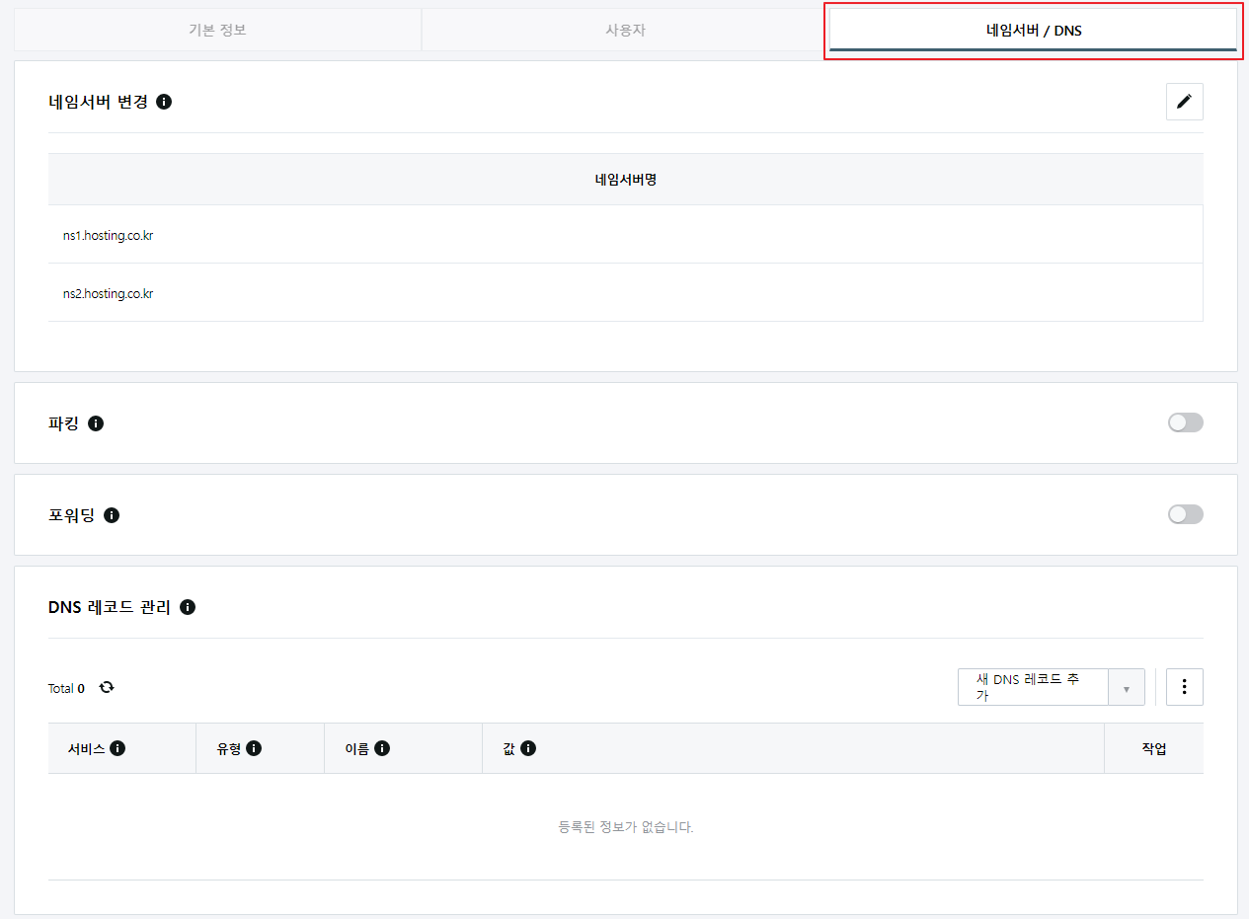The image size is (1249, 919).
Task: Click info icon in 이름 column header
Action: [x=382, y=748]
